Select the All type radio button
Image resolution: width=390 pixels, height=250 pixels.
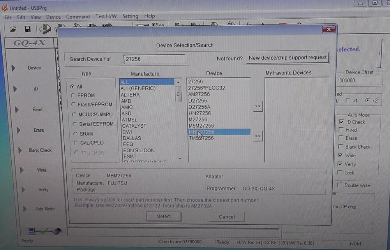point(72,86)
